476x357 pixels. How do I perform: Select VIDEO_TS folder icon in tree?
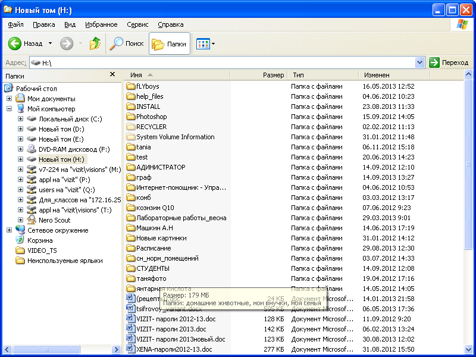20,250
